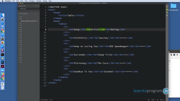Click Cheap Trick text on line 18
180x101 pixels.
[105, 55]
